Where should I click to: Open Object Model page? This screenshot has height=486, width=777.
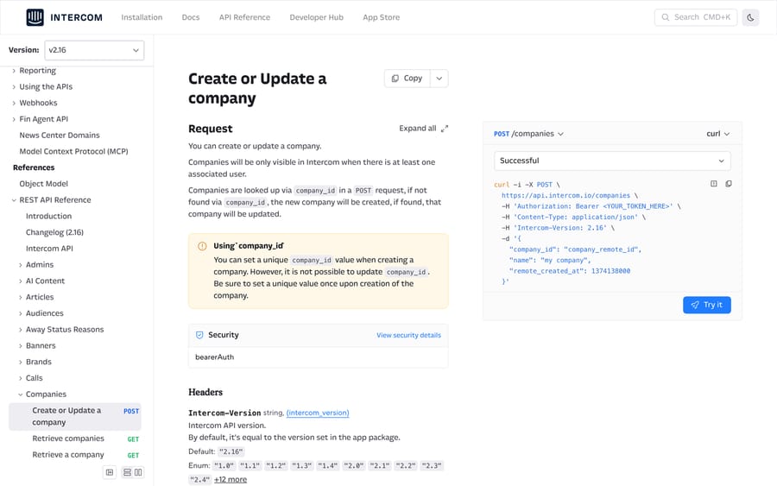point(44,184)
